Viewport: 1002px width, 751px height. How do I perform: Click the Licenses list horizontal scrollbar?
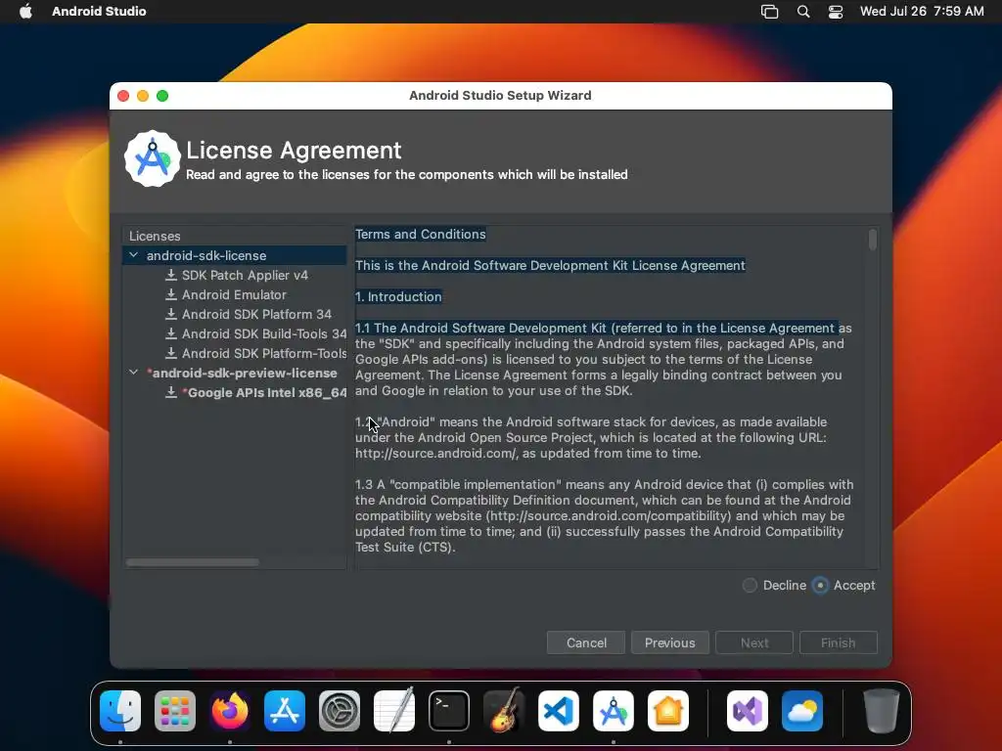(x=193, y=562)
